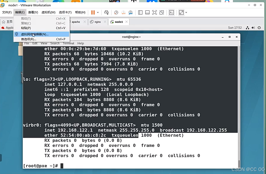Switch to the node1 tab
Image resolution: width=266 pixels, height=174 pixels.
(119, 22)
